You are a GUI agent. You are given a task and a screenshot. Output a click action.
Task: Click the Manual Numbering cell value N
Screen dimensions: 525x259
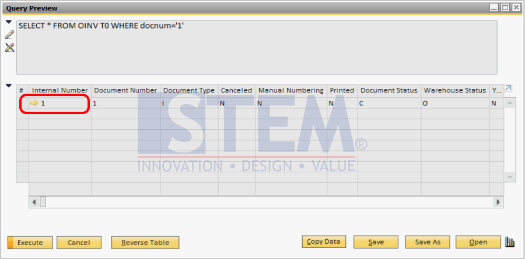click(x=291, y=104)
